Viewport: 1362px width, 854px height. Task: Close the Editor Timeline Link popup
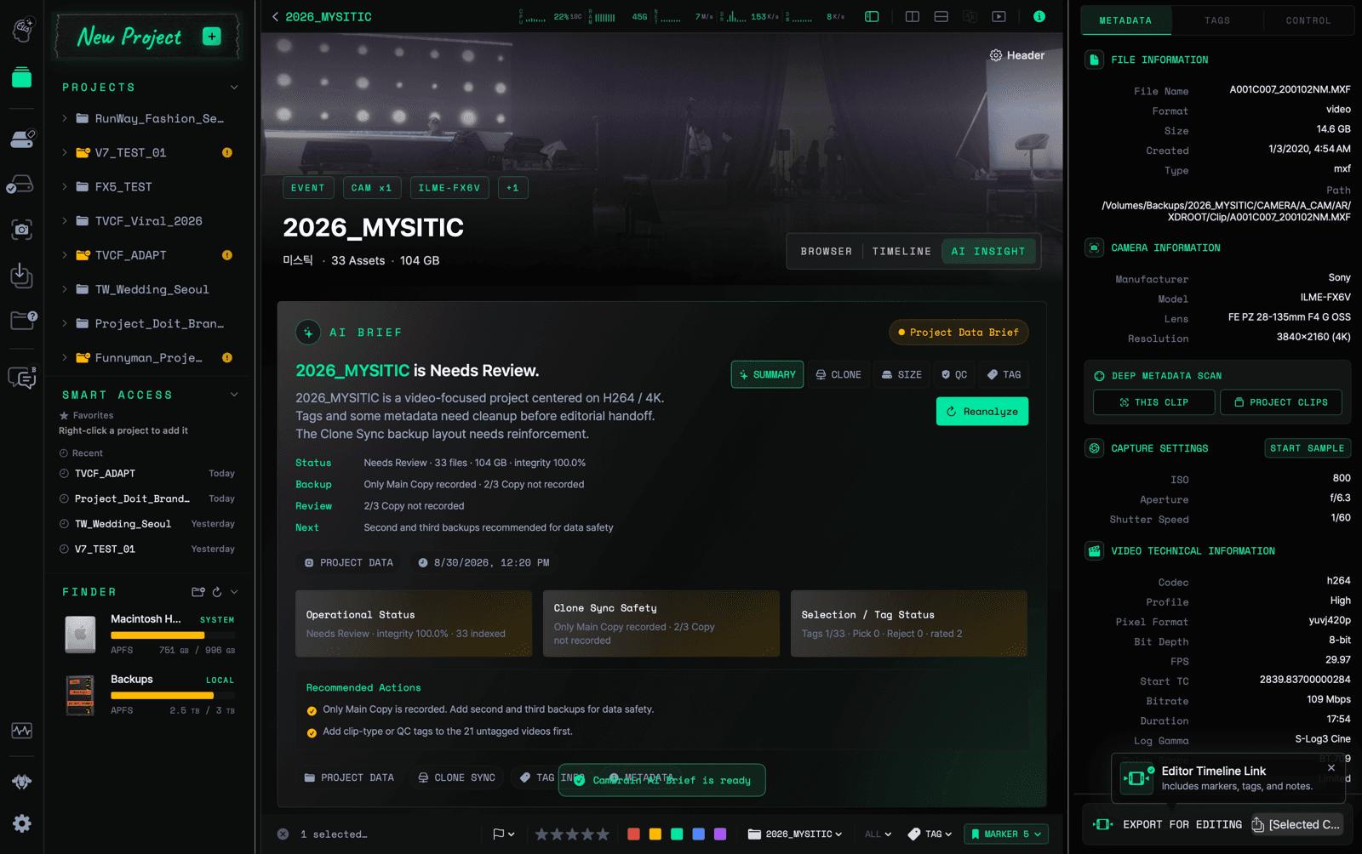[1331, 768]
